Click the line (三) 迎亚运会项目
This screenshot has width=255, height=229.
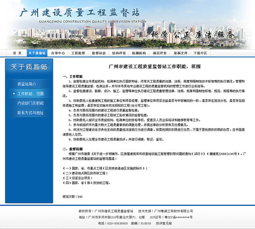click(x=78, y=178)
